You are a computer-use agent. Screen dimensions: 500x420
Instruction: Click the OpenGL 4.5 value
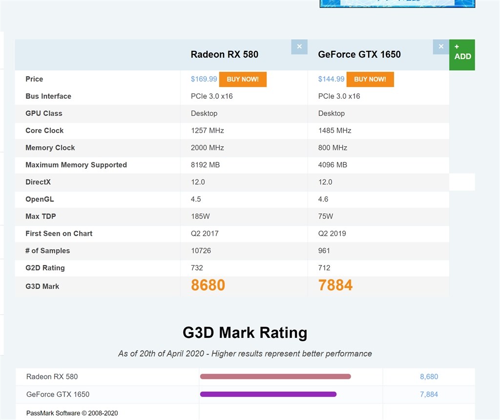[196, 199]
